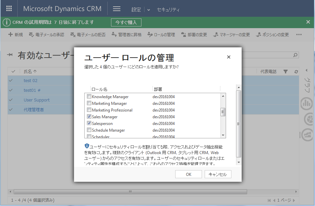Open the bar chart icon in side pane
Image resolution: width=315 pixels, height=206 pixels.
(307, 104)
